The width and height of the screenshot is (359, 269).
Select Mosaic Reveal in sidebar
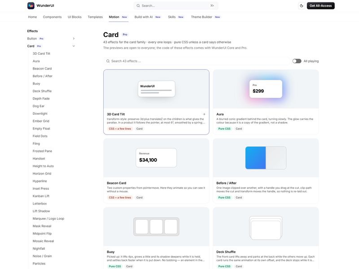tap(43, 241)
